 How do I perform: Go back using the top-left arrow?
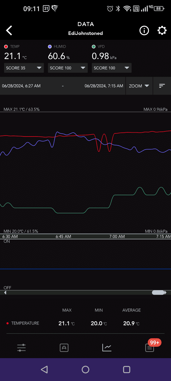pyautogui.click(x=9, y=30)
